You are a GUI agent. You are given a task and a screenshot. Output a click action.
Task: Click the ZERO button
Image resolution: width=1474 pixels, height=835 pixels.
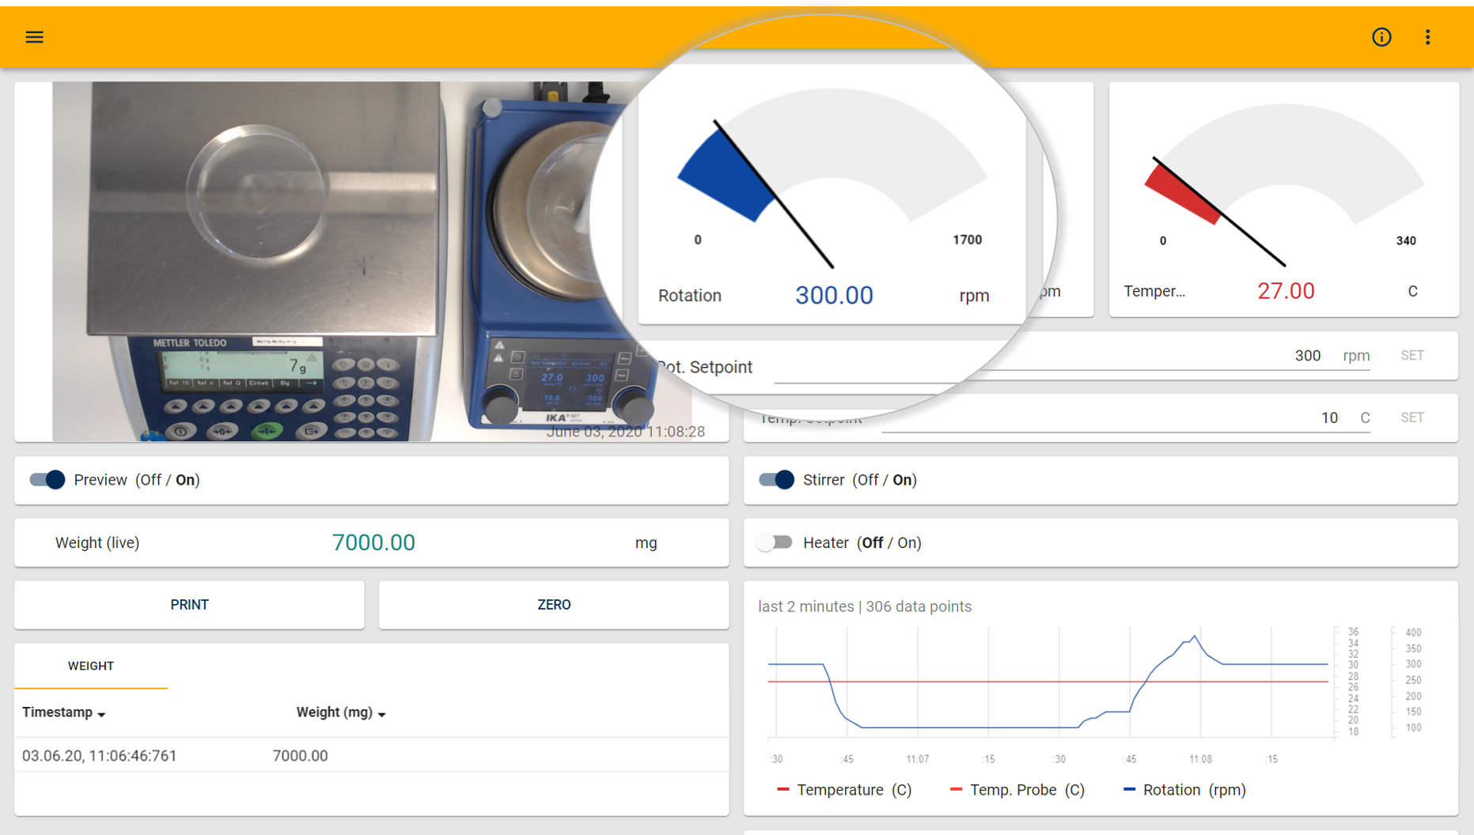(x=554, y=605)
